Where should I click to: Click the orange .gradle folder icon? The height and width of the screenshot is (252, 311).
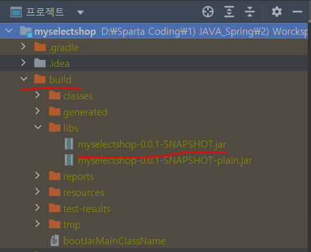pos(40,47)
